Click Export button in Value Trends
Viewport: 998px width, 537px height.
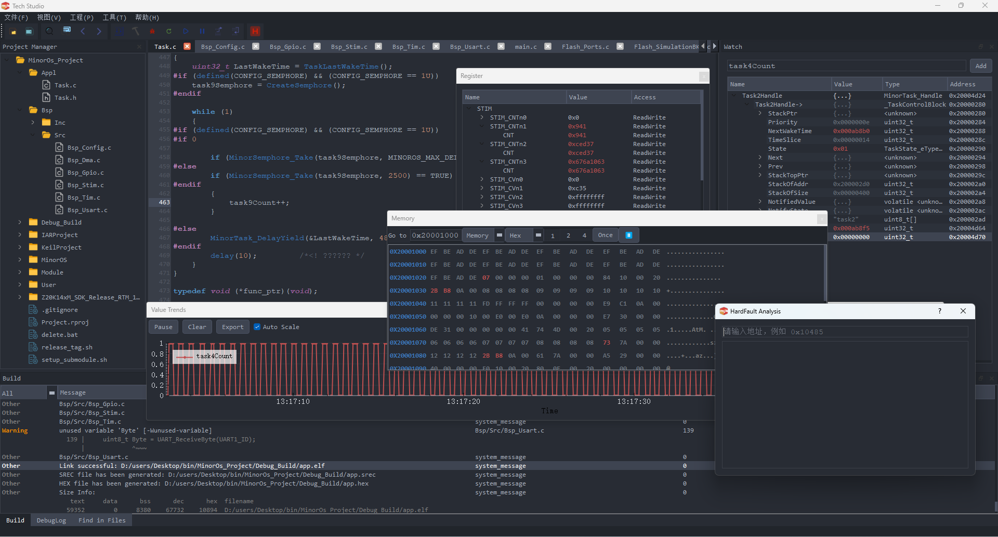pyautogui.click(x=232, y=327)
